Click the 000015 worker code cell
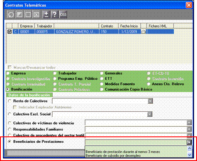Viewport: 197px width, 161px height. [x=45, y=32]
